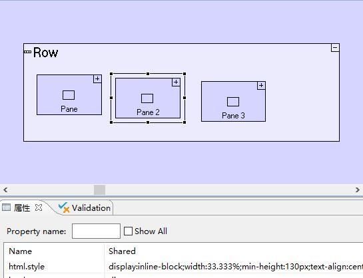Expand Pane 3 using its plus button

pos(261,86)
